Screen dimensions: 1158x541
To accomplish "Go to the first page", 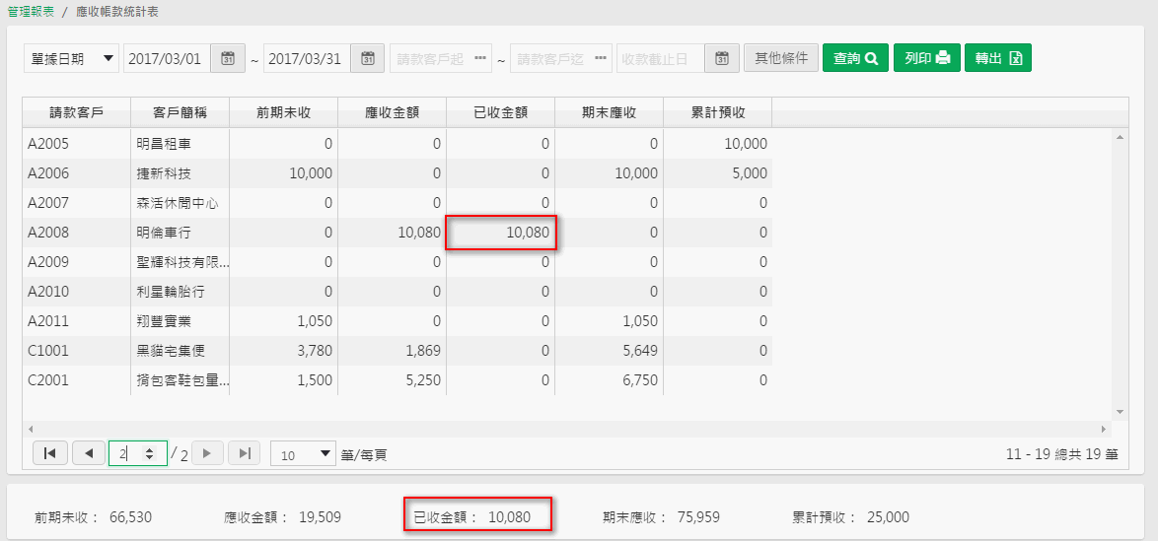I will coord(50,453).
